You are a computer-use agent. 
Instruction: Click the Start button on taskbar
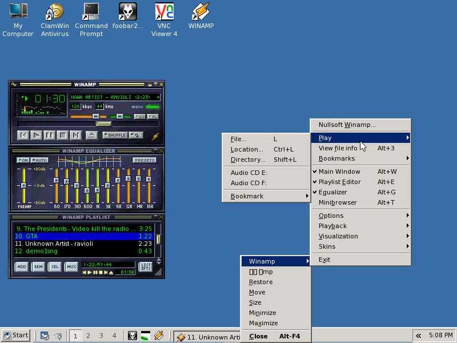(17, 336)
